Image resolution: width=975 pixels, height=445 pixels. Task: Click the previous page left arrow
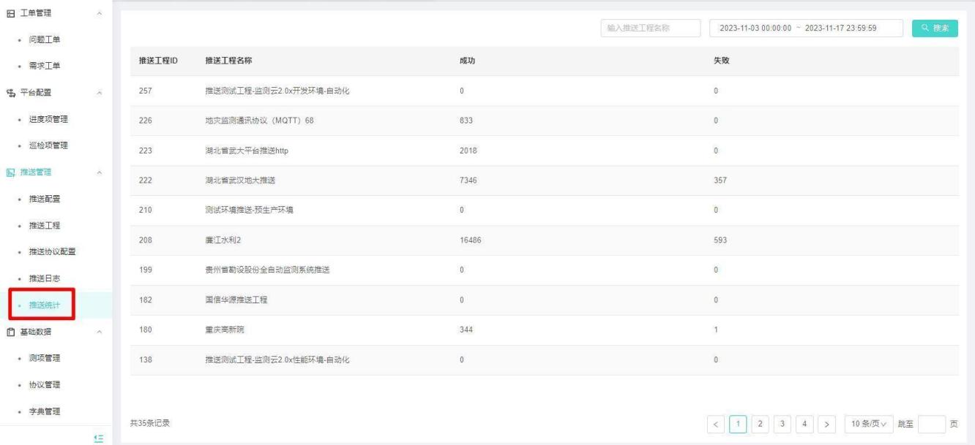pos(718,423)
